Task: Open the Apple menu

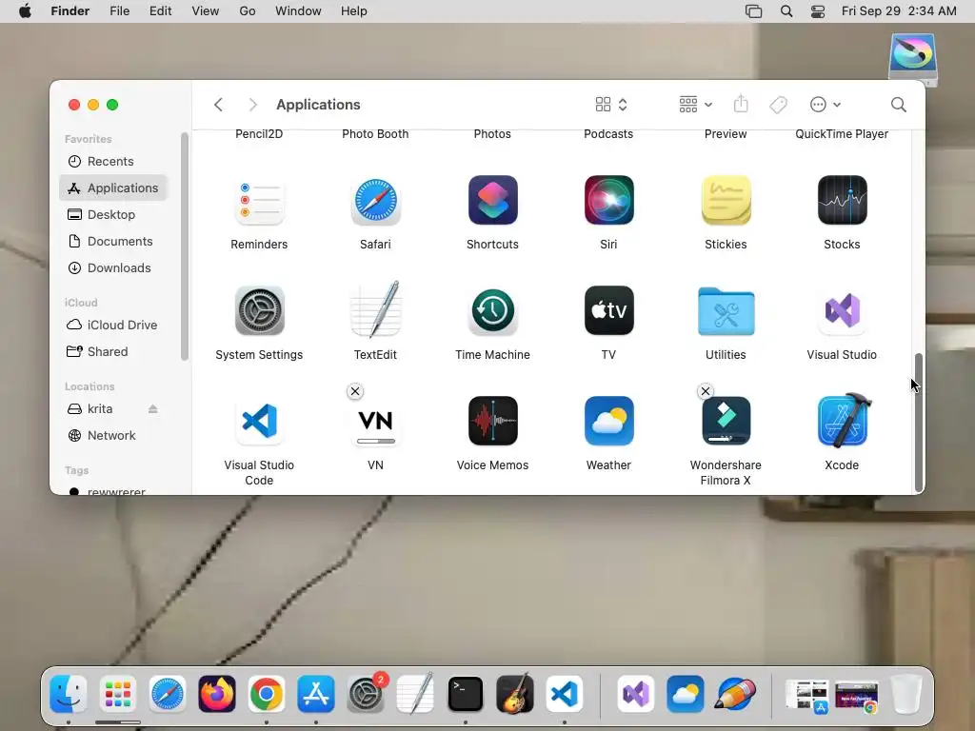Action: point(25,11)
